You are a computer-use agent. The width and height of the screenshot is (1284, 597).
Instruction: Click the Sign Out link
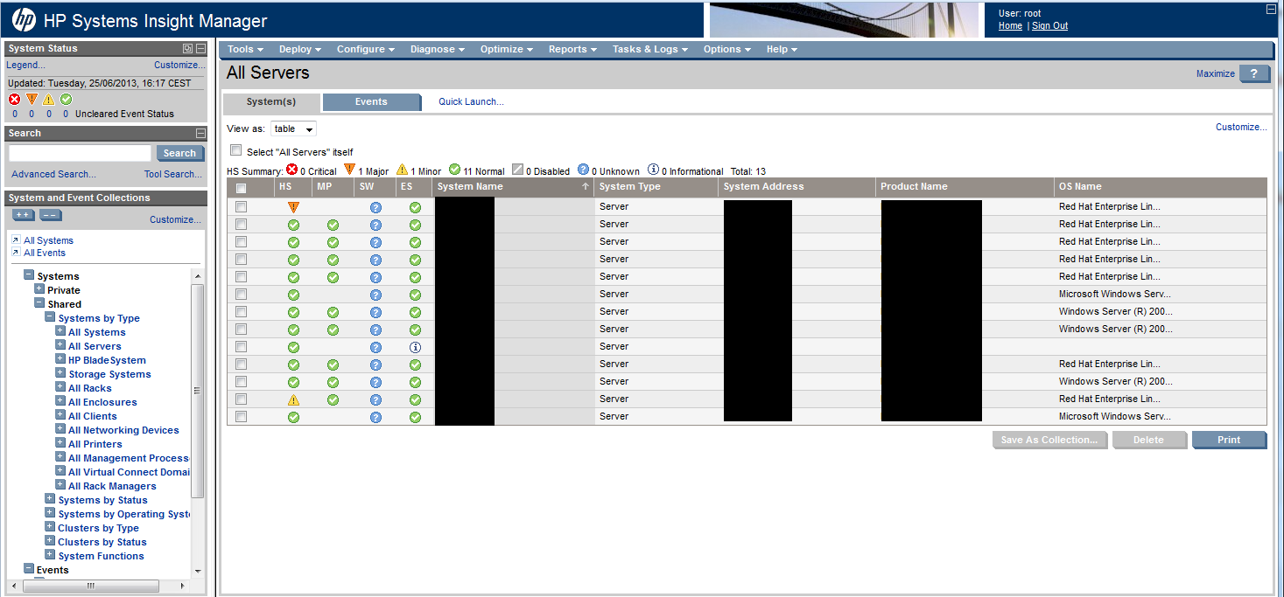pyautogui.click(x=1049, y=25)
